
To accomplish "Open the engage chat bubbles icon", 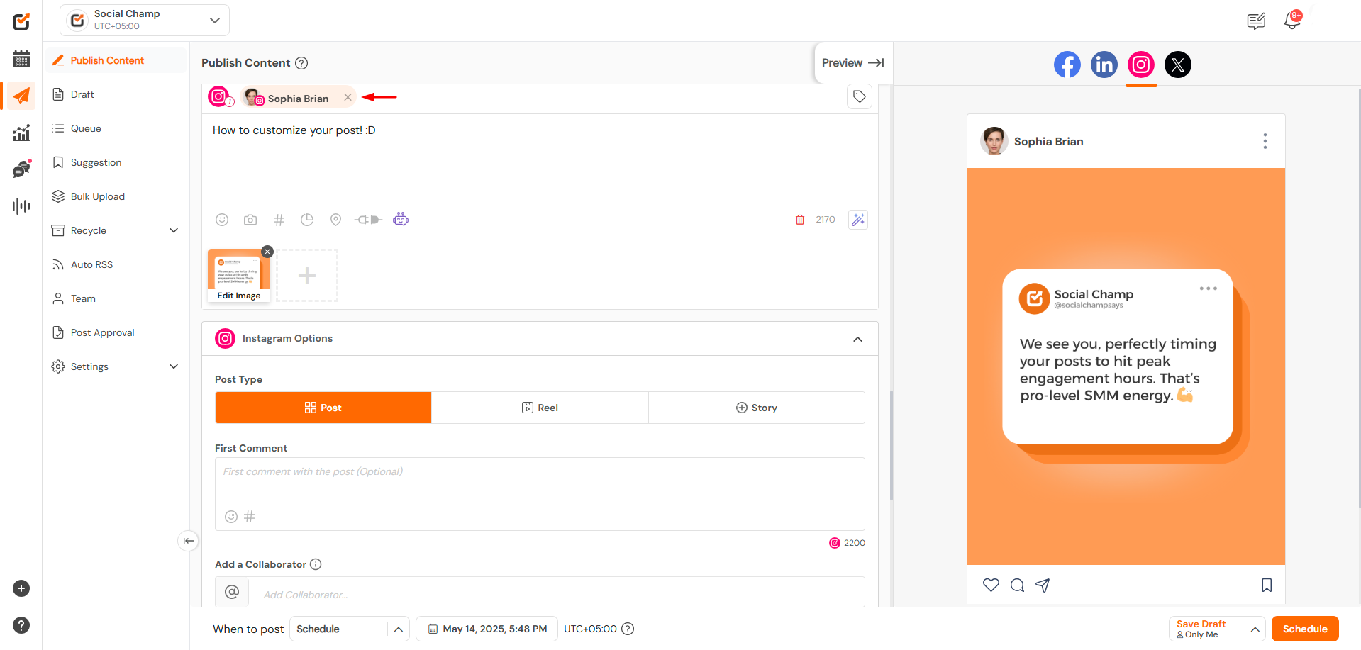I will (x=21, y=169).
